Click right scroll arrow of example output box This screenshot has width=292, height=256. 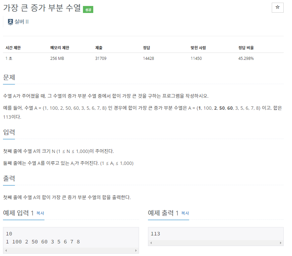point(281,243)
